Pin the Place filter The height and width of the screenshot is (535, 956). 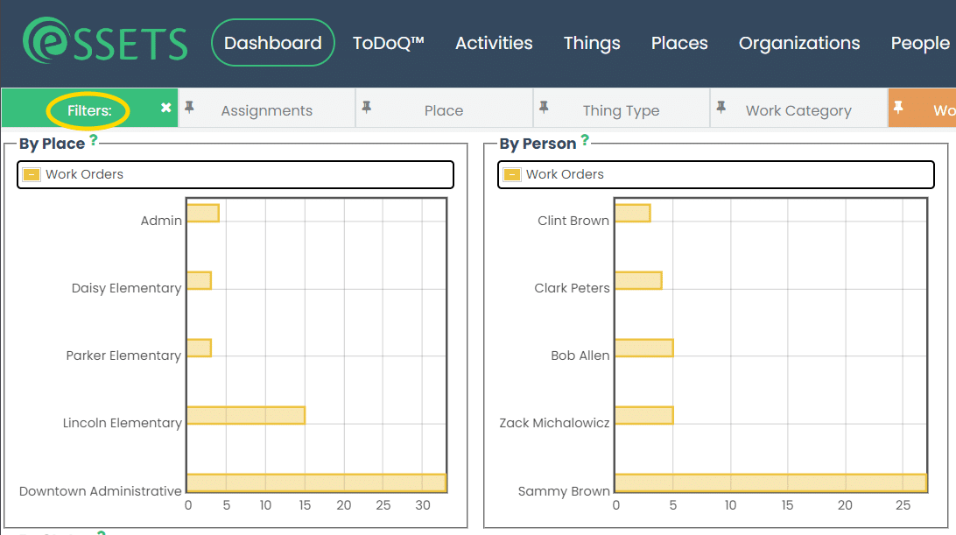(367, 108)
